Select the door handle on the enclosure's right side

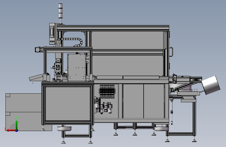(x=171, y=52)
